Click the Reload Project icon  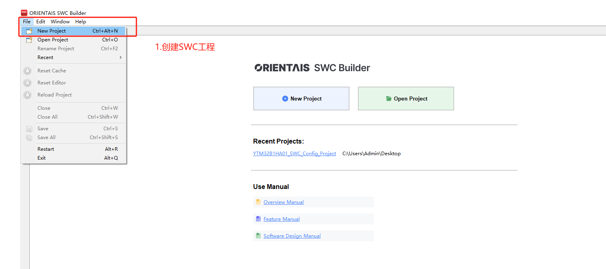[x=27, y=95]
